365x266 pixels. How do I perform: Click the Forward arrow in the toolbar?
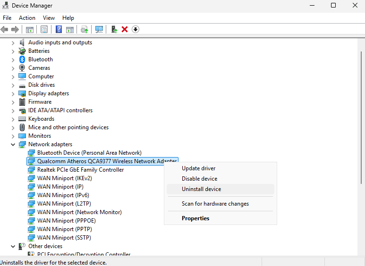pos(15,29)
